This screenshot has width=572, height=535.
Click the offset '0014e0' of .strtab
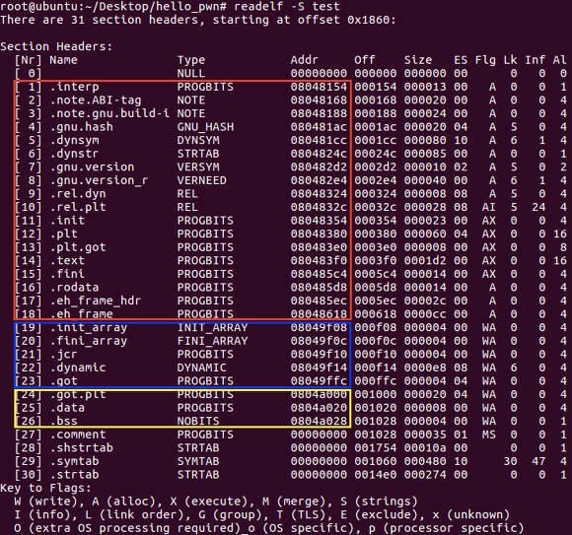(376, 475)
